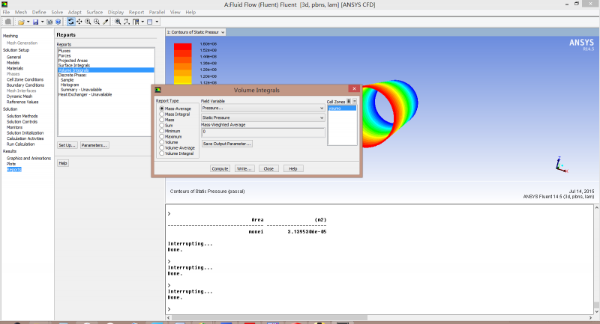Open the Mesh menu
This screenshot has width=600, height=324.
21,12
